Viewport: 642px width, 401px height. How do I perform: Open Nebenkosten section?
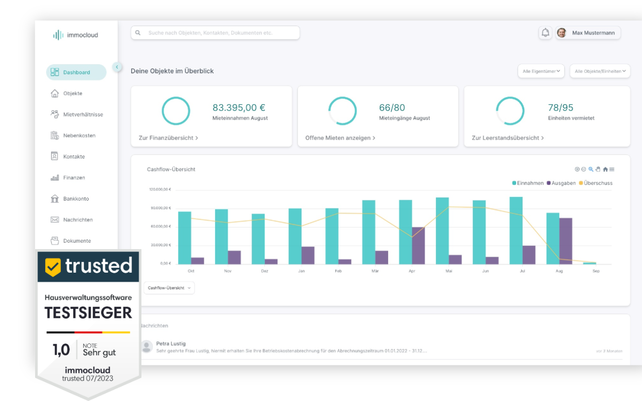79,135
